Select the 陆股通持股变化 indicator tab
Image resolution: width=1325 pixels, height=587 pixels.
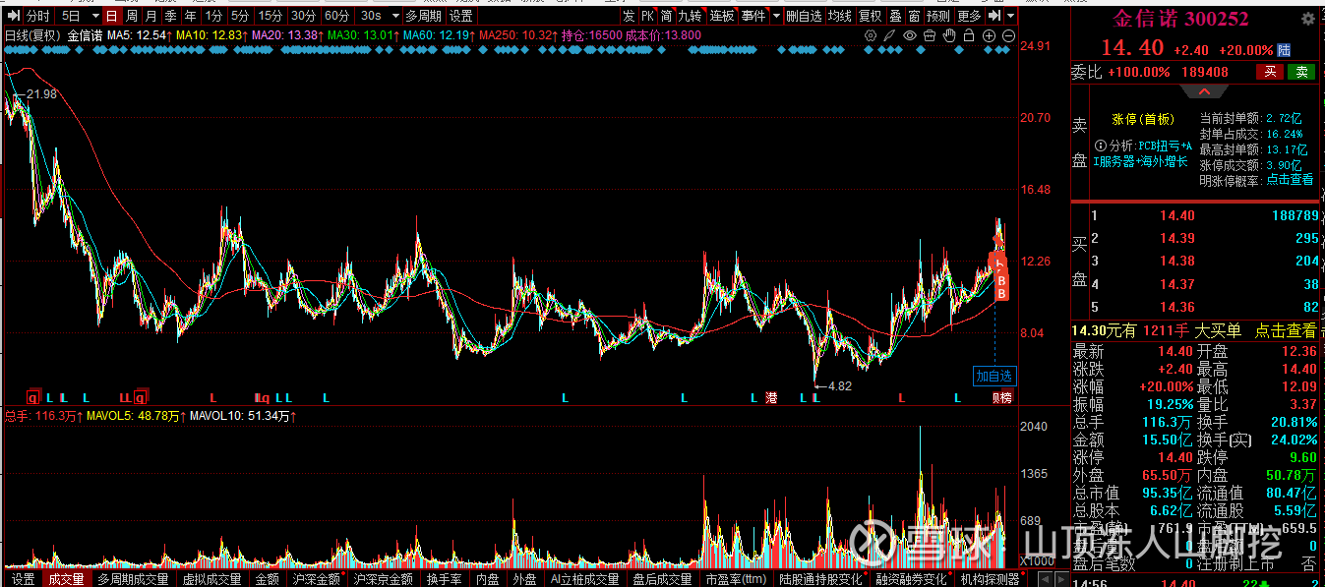pyautogui.click(x=821, y=579)
